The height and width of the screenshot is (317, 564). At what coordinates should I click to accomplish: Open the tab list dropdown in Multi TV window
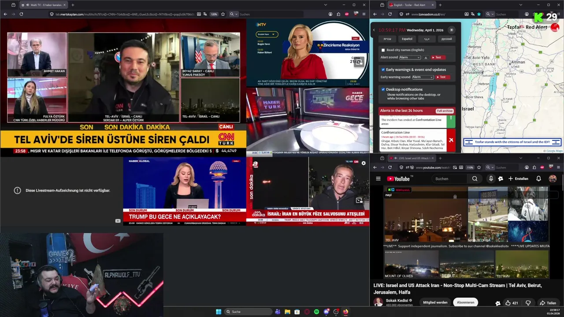[x=325, y=5]
